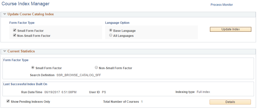Click the User ID value PS
The image size is (257, 109).
coord(104,92)
